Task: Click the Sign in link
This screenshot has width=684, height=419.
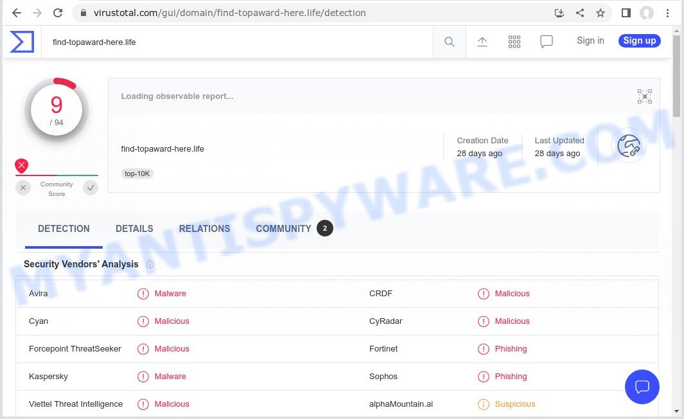Action: [x=590, y=40]
